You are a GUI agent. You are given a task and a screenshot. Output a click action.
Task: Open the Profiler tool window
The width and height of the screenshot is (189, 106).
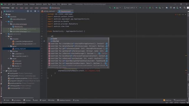coord(51,100)
